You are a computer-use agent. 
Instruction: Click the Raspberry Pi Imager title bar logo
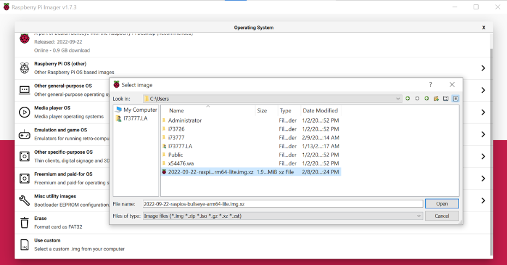(x=6, y=7)
